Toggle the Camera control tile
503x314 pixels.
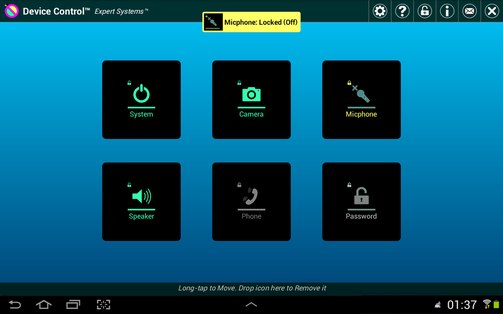click(x=251, y=100)
